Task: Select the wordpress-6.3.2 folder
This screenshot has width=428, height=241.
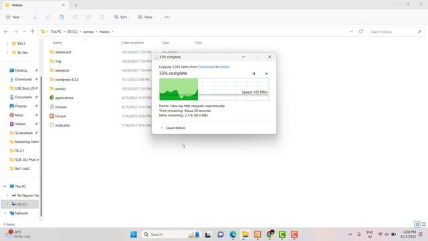Action: point(67,80)
